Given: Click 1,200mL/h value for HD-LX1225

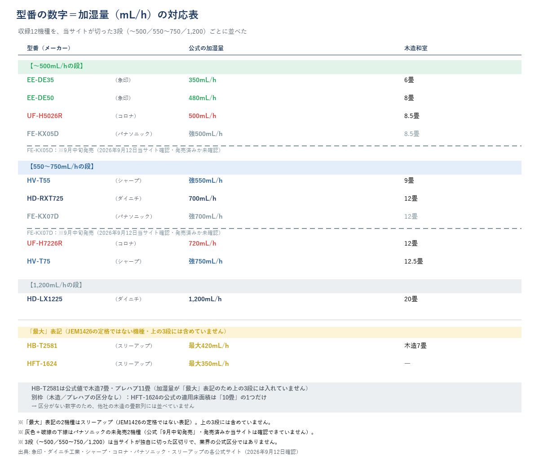Looking at the screenshot, I should [205, 299].
